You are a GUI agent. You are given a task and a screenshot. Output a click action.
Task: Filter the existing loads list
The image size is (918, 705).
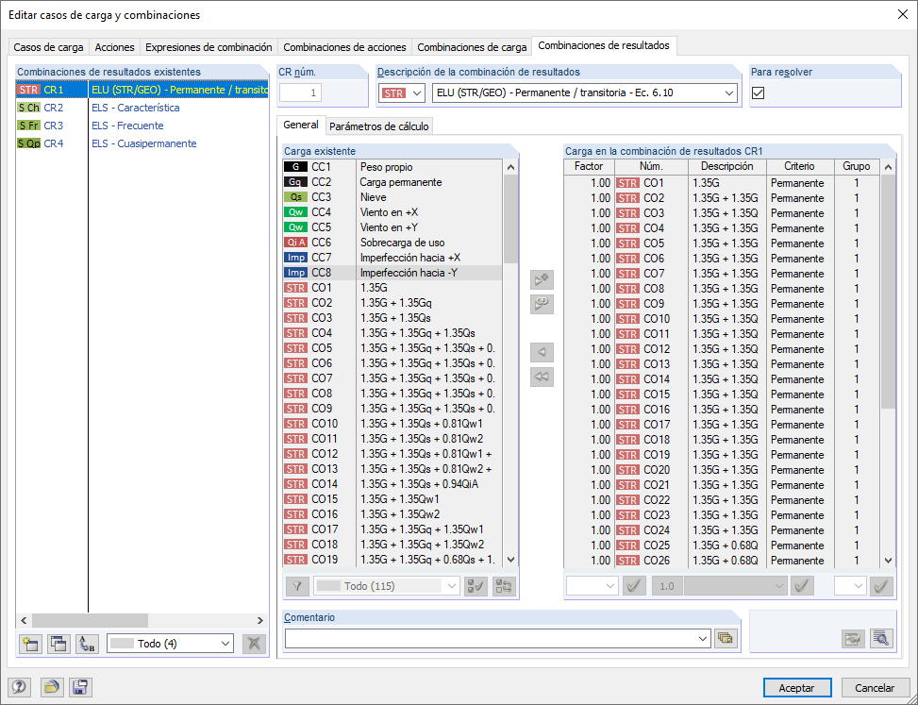297,586
